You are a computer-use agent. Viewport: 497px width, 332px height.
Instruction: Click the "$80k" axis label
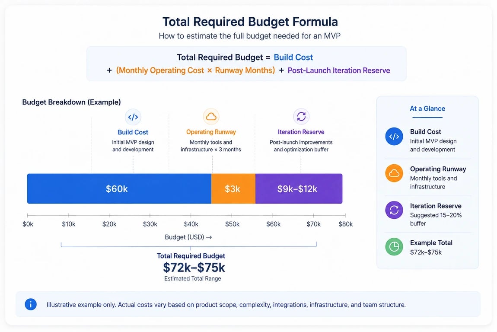(345, 224)
